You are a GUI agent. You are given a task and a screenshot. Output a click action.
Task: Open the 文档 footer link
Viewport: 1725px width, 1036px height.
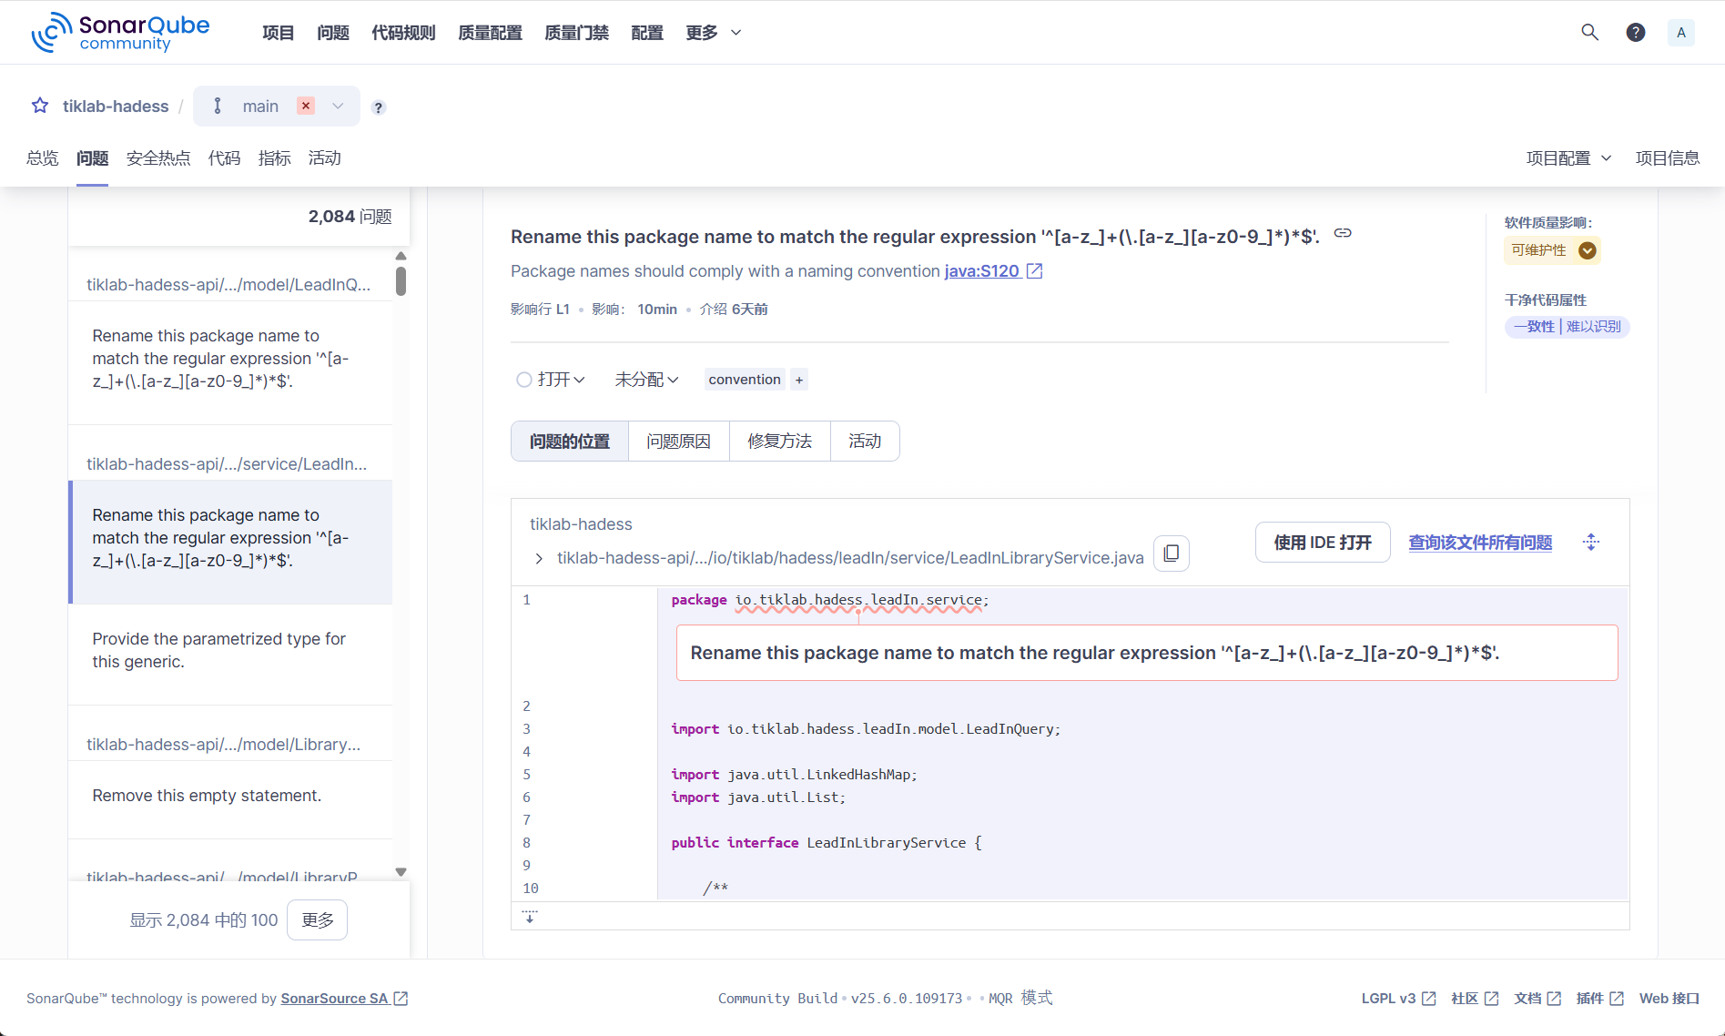pos(1537,999)
